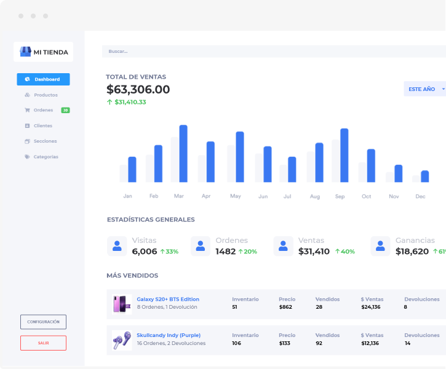
Task: Click the Secciones sidebar icon
Action: (27, 141)
